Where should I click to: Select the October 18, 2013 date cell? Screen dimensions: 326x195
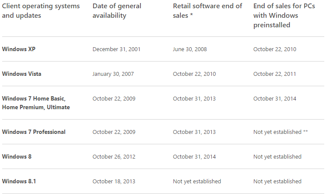[114, 181]
